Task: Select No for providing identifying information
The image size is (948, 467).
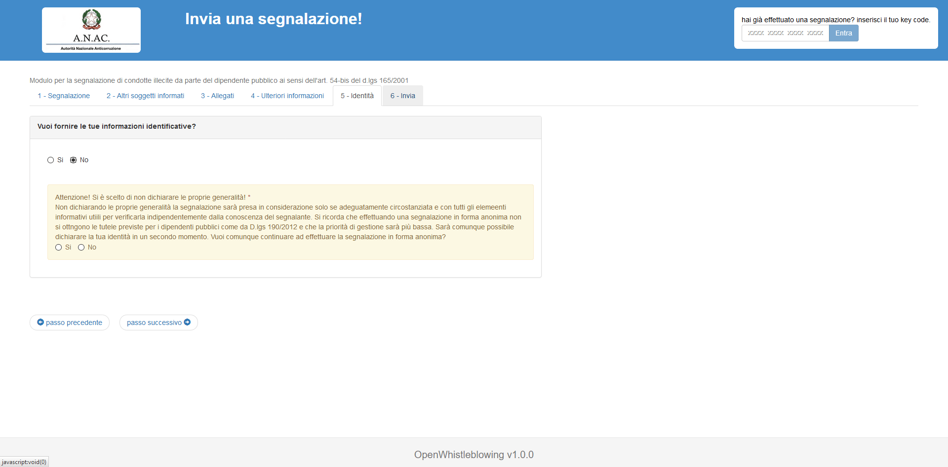Action: click(74, 160)
